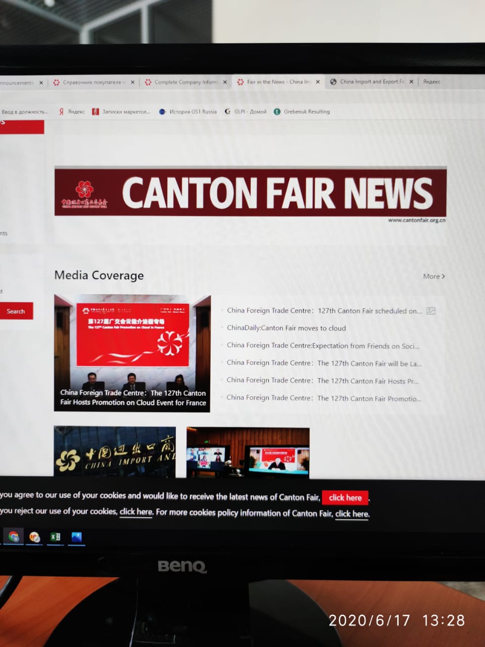
Task: Open the 1C application taskbar icon
Action: tap(34, 537)
